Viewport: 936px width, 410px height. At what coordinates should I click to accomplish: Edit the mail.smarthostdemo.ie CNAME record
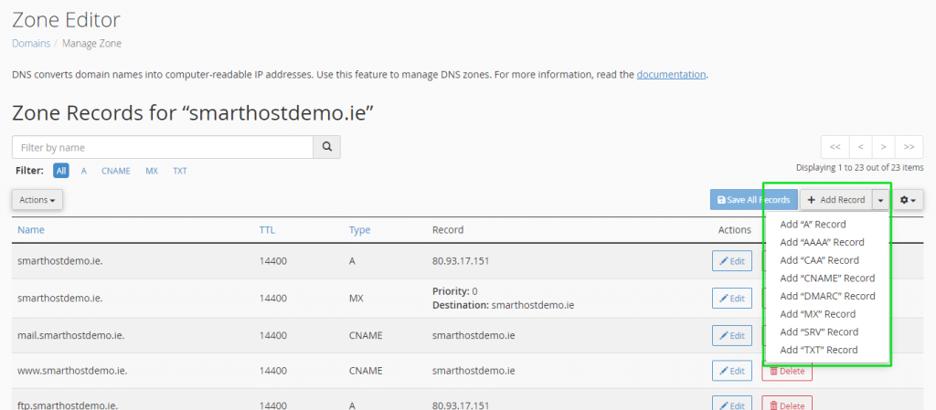coord(732,335)
